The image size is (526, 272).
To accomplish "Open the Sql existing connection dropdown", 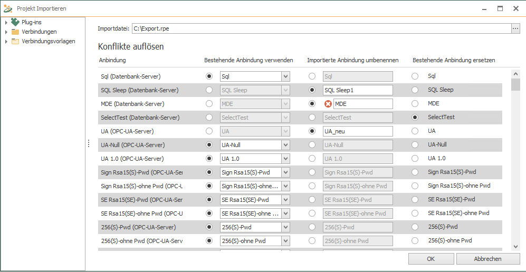I will (286, 76).
